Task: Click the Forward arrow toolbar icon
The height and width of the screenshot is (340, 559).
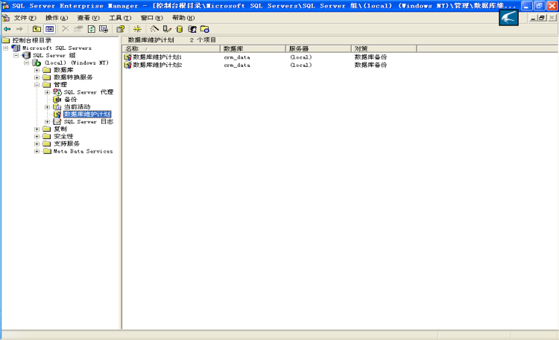Action: pyautogui.click(x=19, y=29)
